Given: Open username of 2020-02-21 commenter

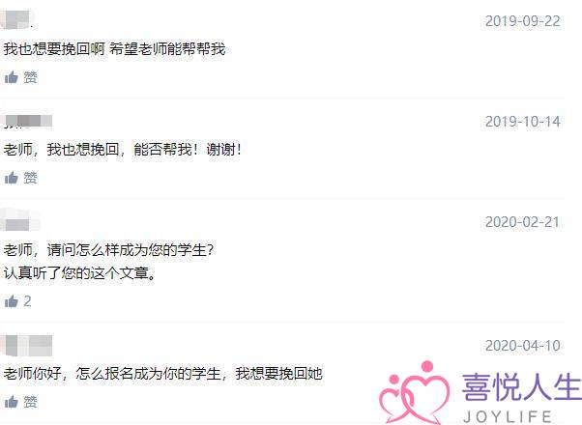Looking at the screenshot, I should point(20,220).
